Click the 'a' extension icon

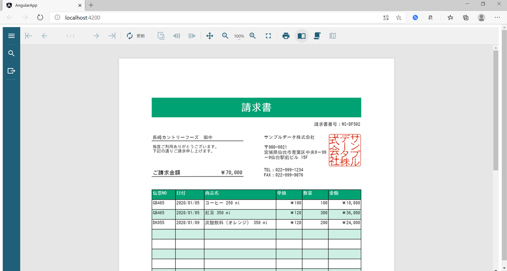click(x=430, y=17)
